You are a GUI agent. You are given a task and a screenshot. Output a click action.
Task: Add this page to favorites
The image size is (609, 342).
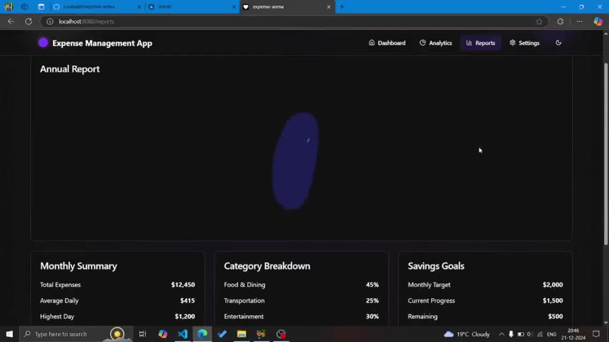click(x=539, y=21)
